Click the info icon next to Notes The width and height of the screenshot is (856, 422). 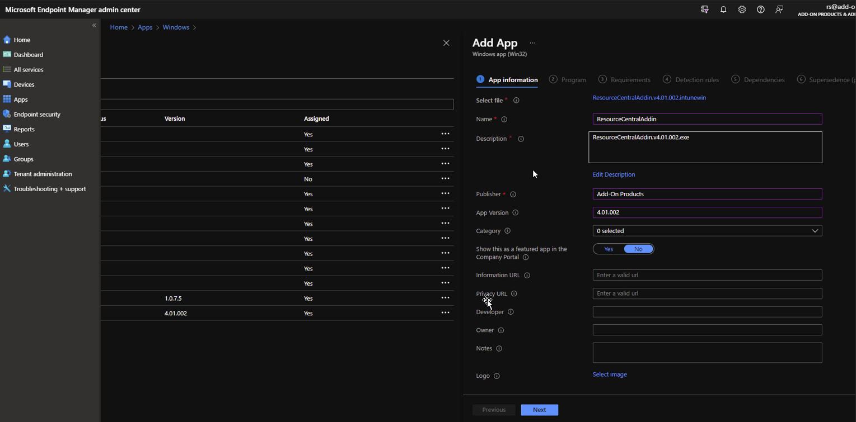499,349
